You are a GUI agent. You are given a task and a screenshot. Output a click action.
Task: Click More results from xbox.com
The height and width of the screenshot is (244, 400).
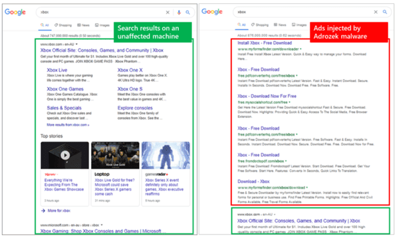tap(68, 125)
